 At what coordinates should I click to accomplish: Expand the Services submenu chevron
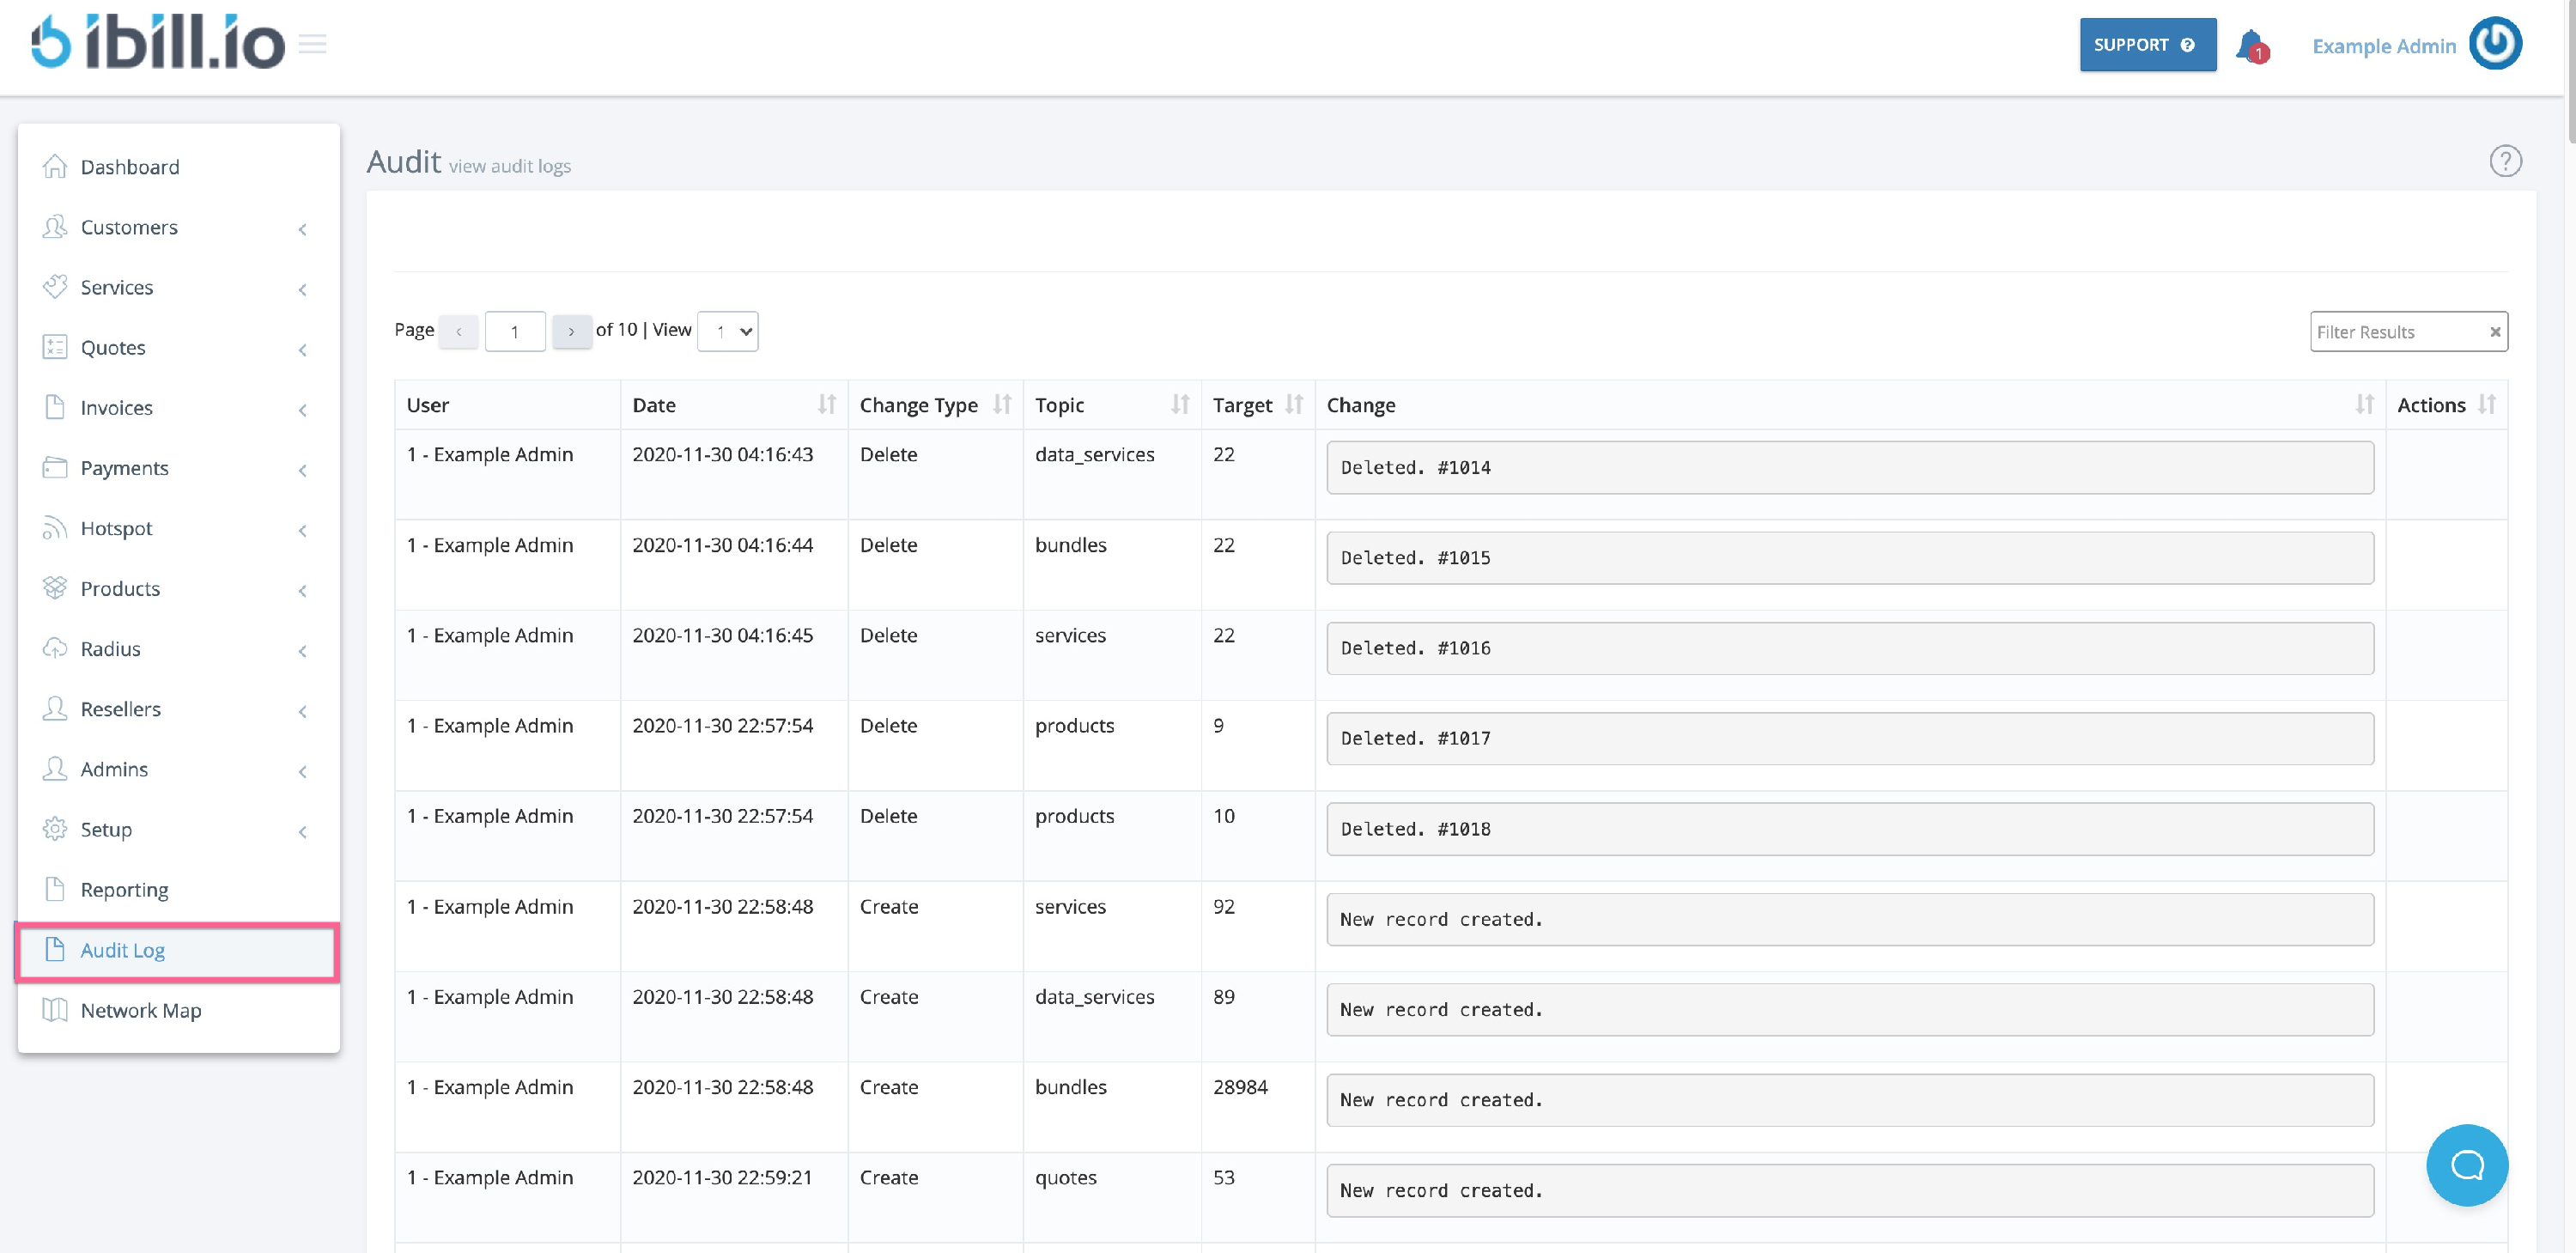(x=303, y=289)
